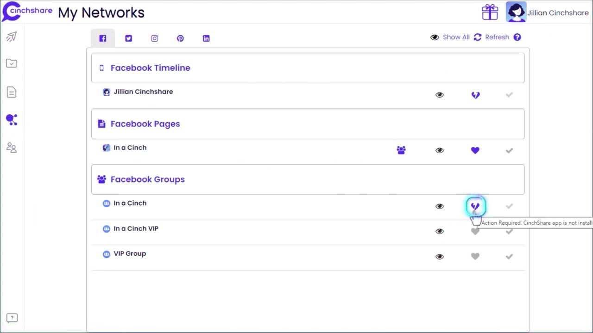The height and width of the screenshot is (333, 593).
Task: Click broken heart icon for In a Cinch group
Action: [x=475, y=206]
